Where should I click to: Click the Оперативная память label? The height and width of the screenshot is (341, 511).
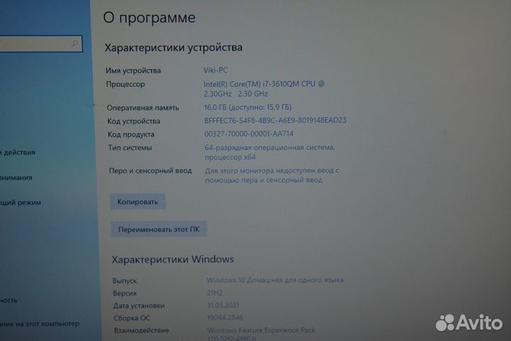pos(143,108)
